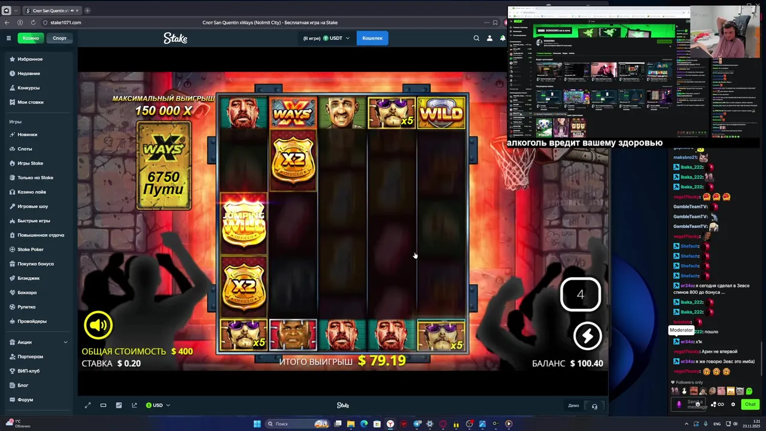Viewport: 766px width, 431px height.
Task: Go back in the browser
Action: click(x=7, y=23)
